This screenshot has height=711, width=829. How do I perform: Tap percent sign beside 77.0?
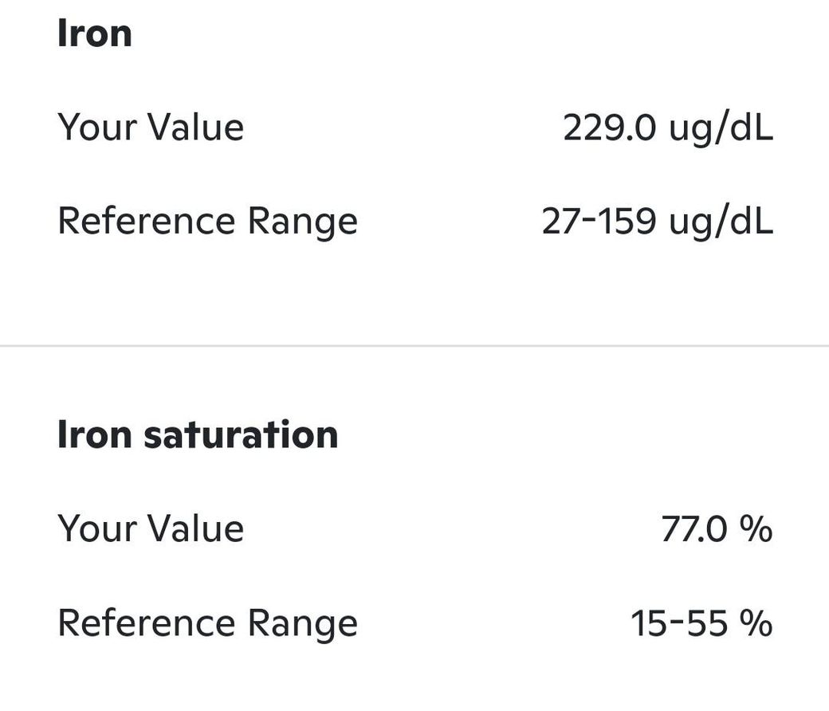pyautogui.click(x=755, y=529)
